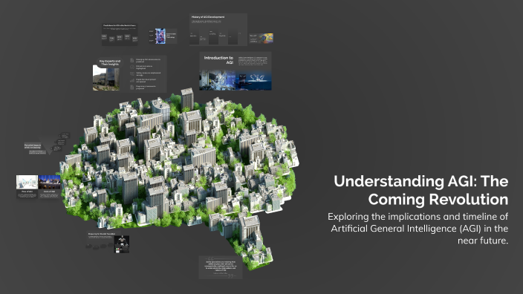This screenshot has width=523, height=294.
Task: Click title 'Understanding AGI: The Coming Revolution'
Action: tap(421, 190)
